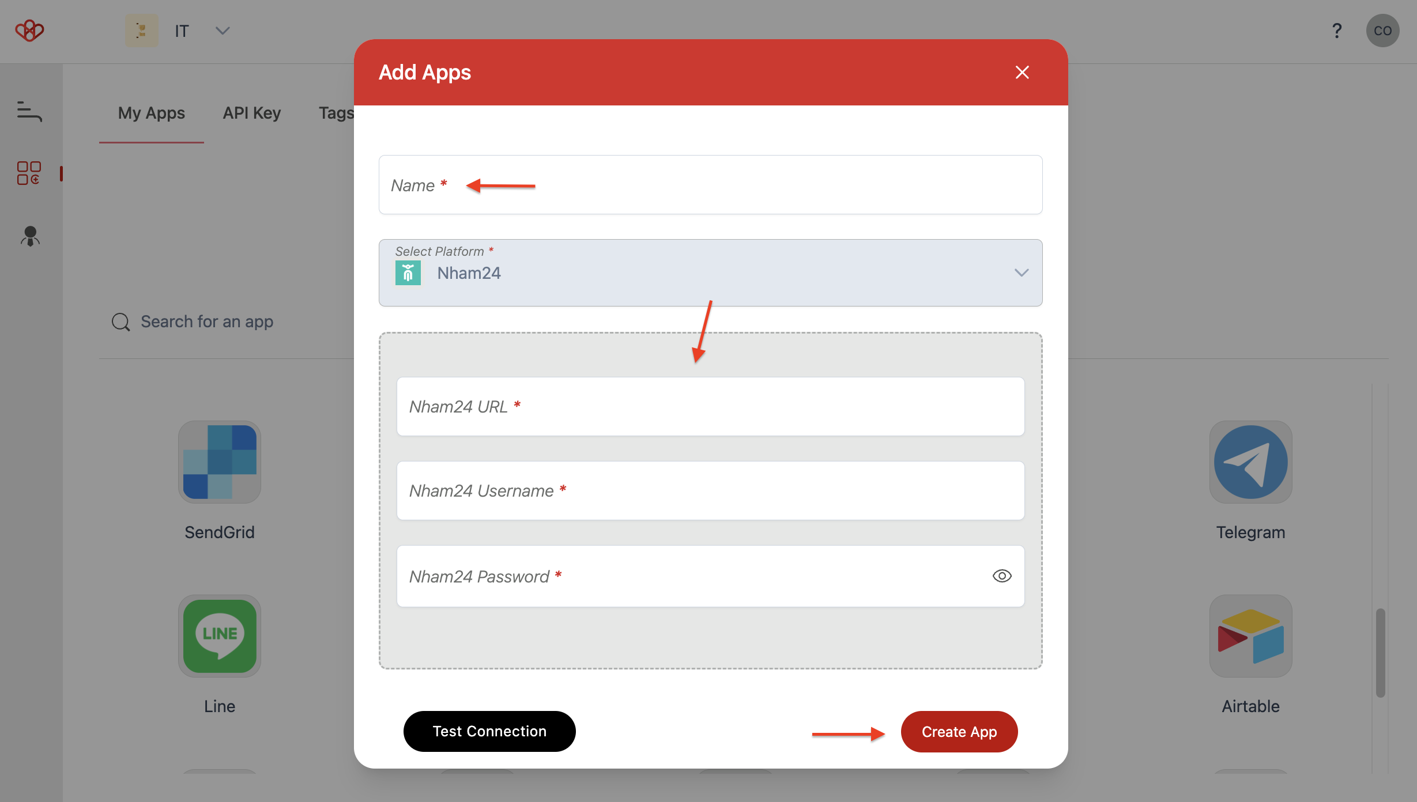The image size is (1417, 802).
Task: Click the Name input field
Action: tap(710, 185)
